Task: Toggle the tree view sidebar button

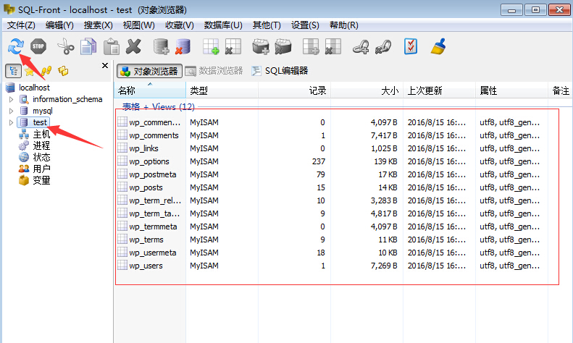Action: click(x=13, y=71)
